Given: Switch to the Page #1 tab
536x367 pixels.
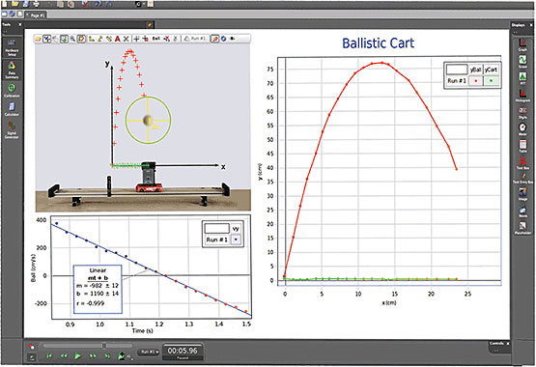Looking at the screenshot, I should click(x=37, y=15).
